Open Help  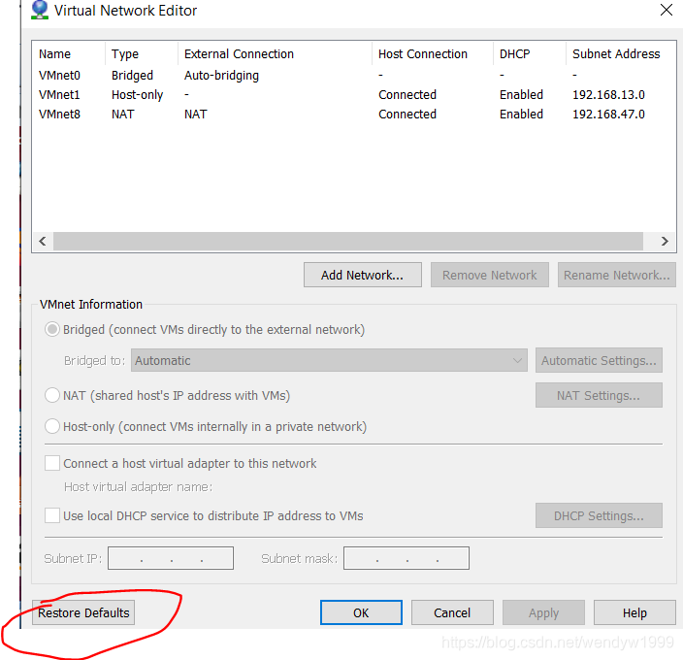634,612
